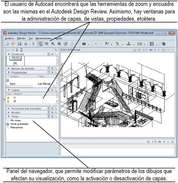The height and width of the screenshot is (183, 178).
Task: Click the Show/Hide palettes layout icon
Action: point(152,44)
